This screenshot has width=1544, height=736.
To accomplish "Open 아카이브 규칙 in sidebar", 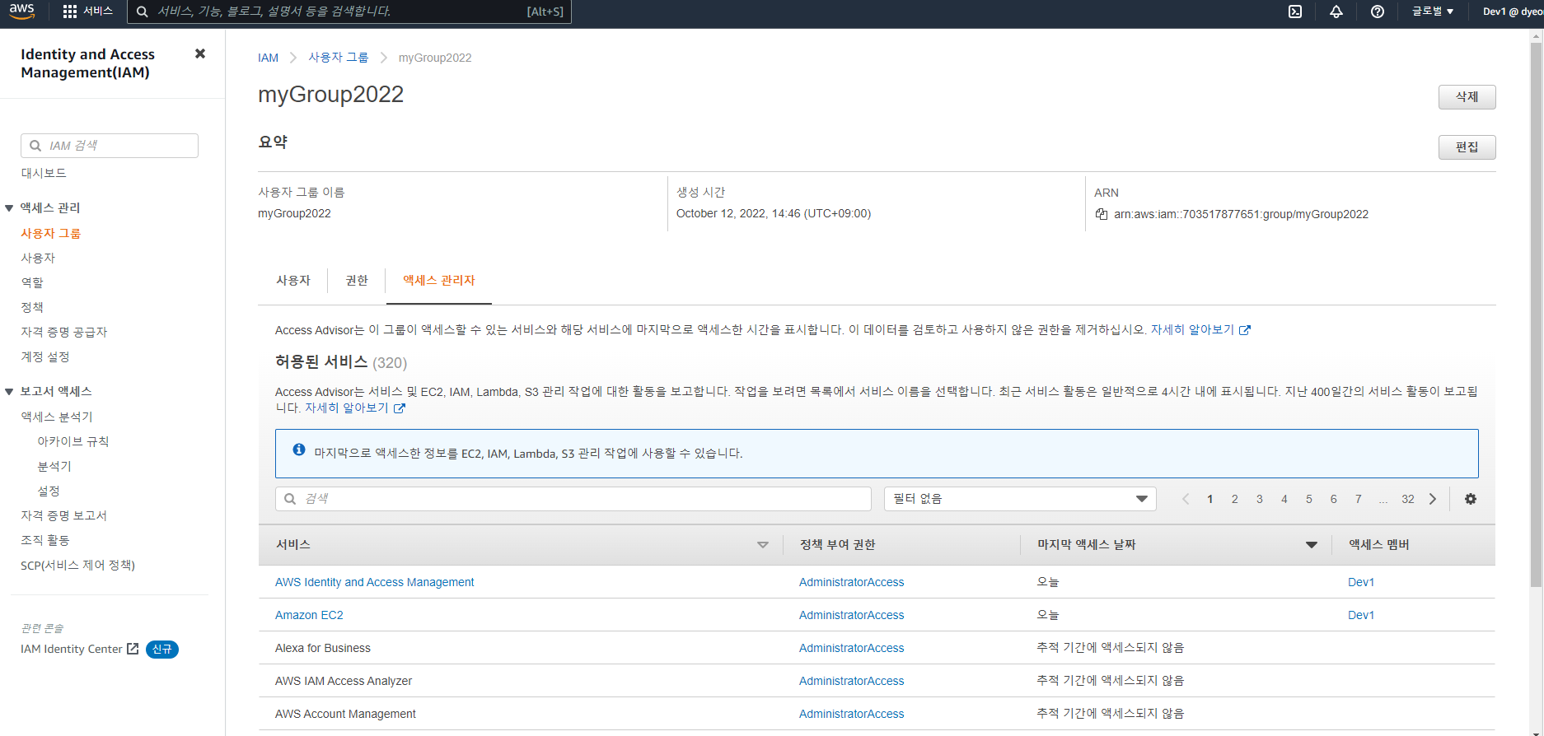I will tap(73, 441).
